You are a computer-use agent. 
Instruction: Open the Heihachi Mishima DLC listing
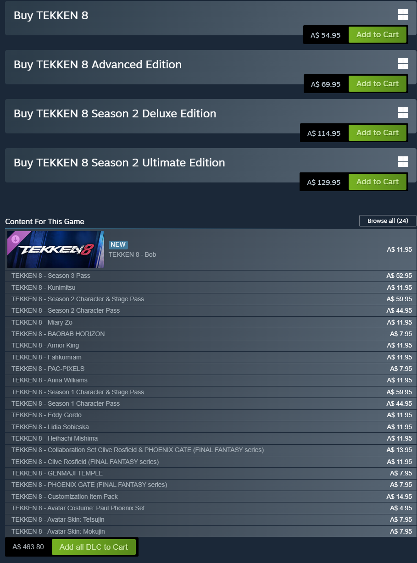[x=211, y=438]
